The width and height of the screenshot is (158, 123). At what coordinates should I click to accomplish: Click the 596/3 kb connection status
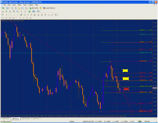point(147,121)
